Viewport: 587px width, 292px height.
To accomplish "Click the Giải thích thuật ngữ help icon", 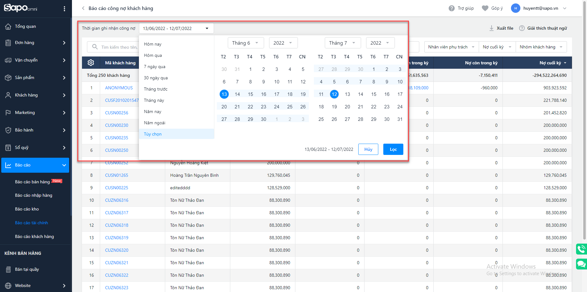I will [522, 28].
